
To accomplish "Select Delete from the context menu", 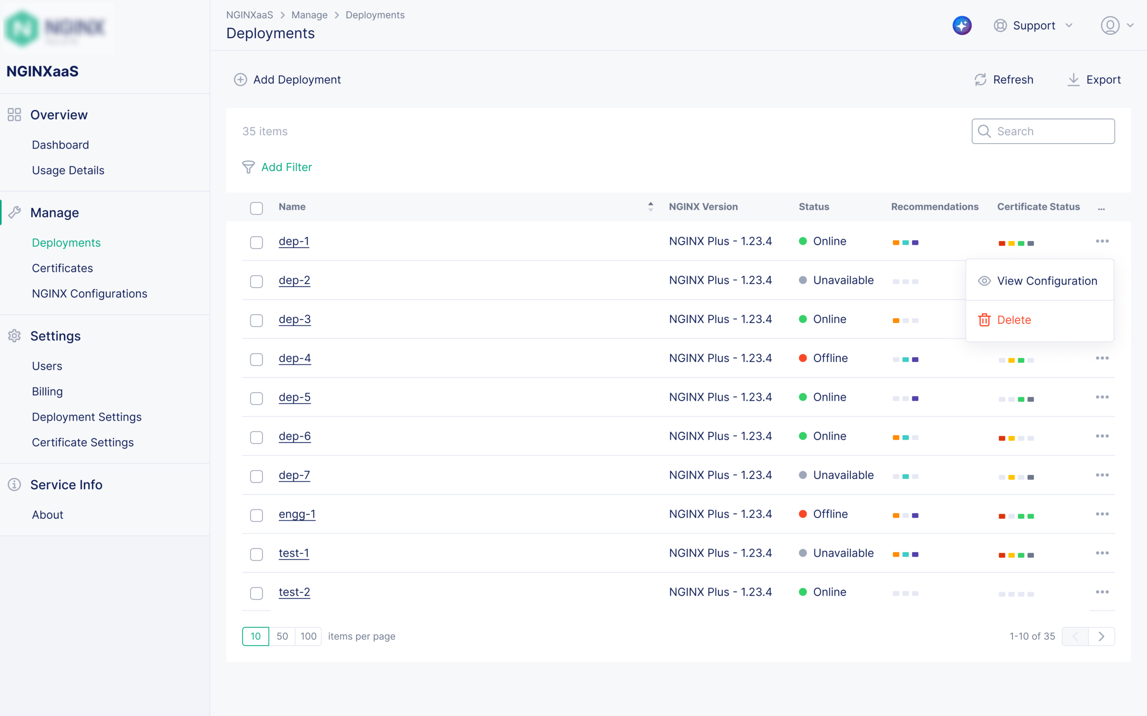I will 1014,320.
